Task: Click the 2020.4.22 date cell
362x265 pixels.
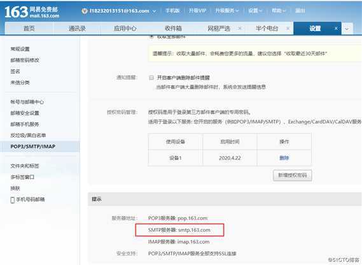Action: tap(230, 158)
